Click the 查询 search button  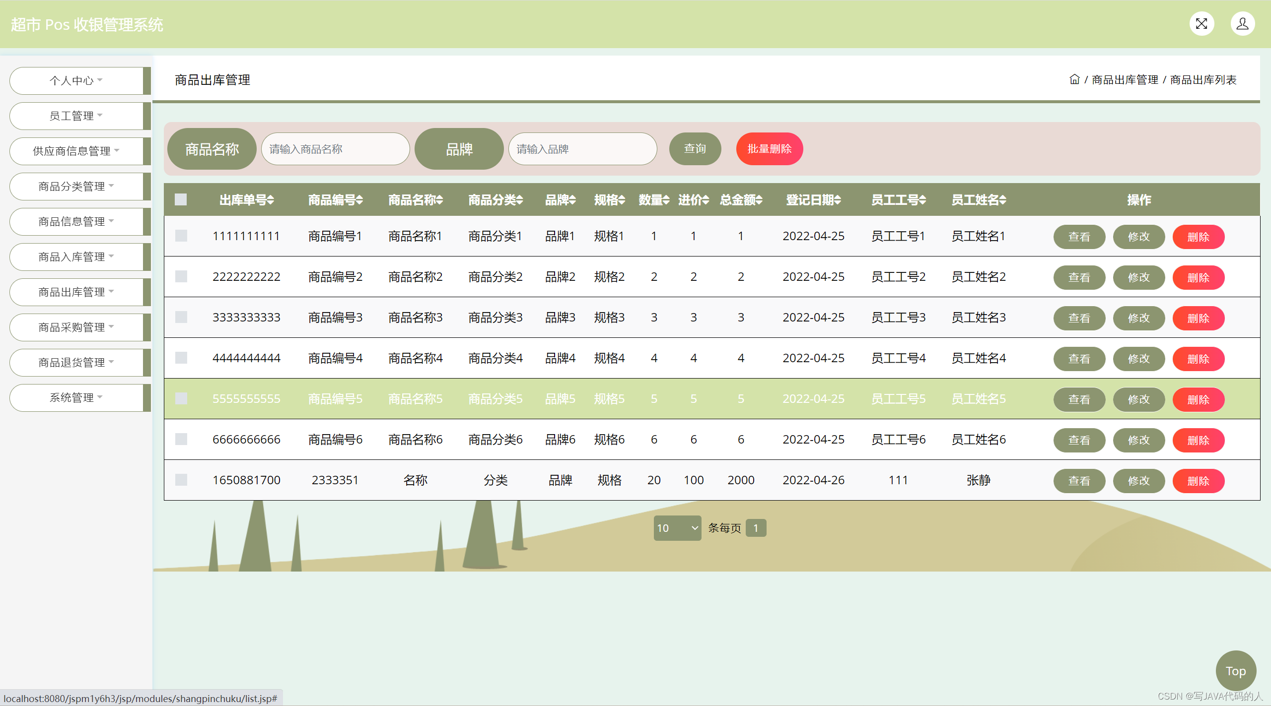pos(695,148)
